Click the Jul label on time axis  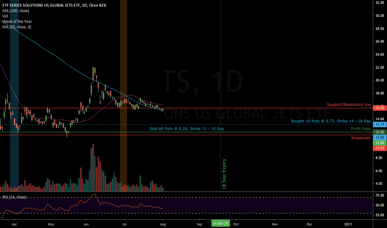point(125,224)
